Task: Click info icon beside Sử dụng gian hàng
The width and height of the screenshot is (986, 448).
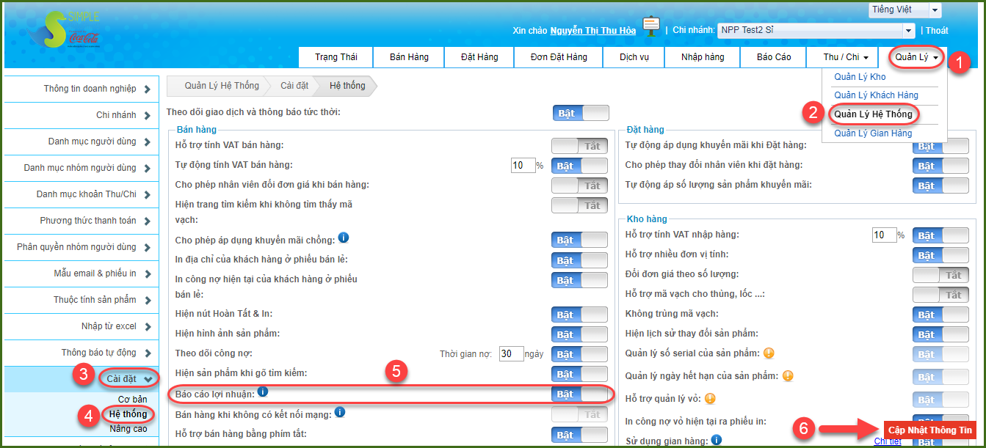Action: point(717,440)
